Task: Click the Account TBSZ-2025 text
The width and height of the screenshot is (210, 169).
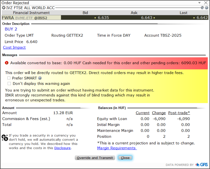Action: (x=163, y=35)
